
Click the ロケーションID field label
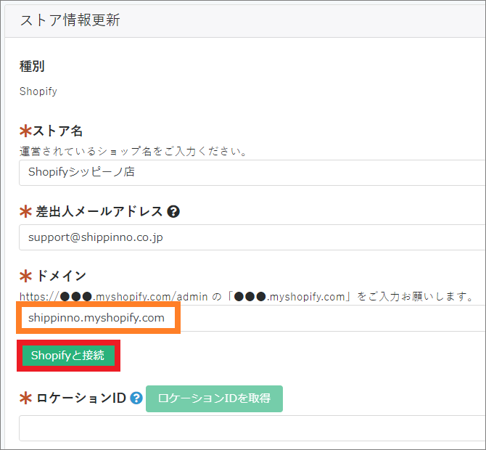(x=81, y=398)
